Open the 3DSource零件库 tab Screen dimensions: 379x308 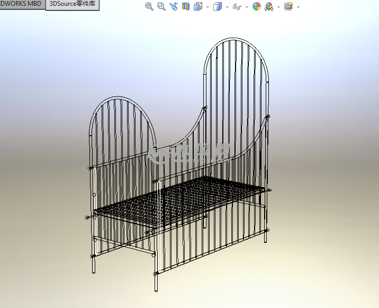[73, 4]
